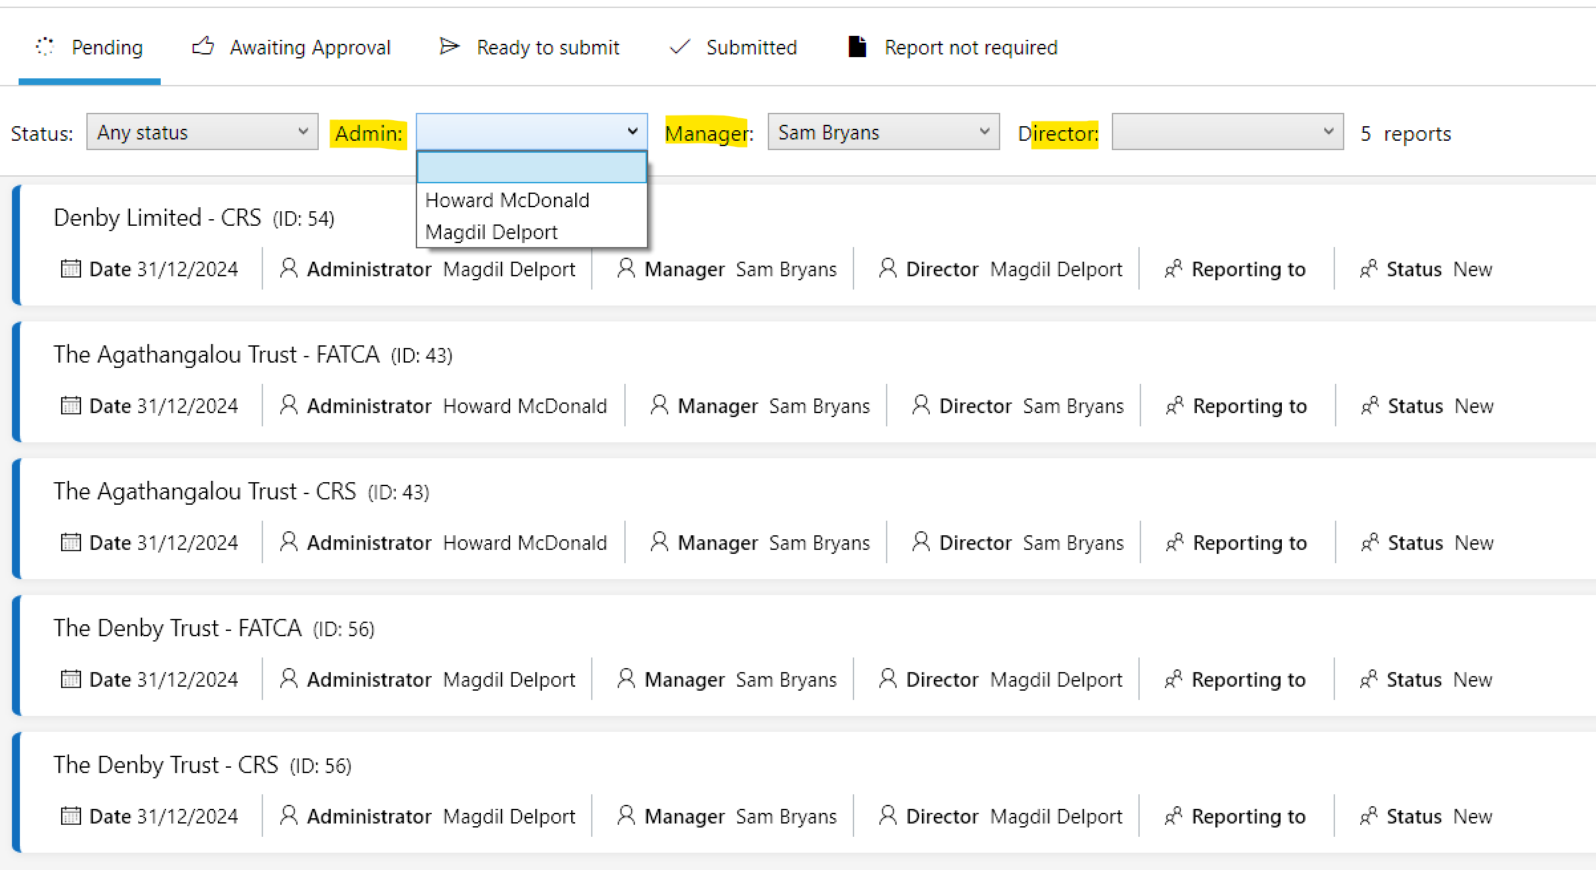Click calendar icon on Denby Trust - CRS
This screenshot has height=870, width=1596.
70,816
